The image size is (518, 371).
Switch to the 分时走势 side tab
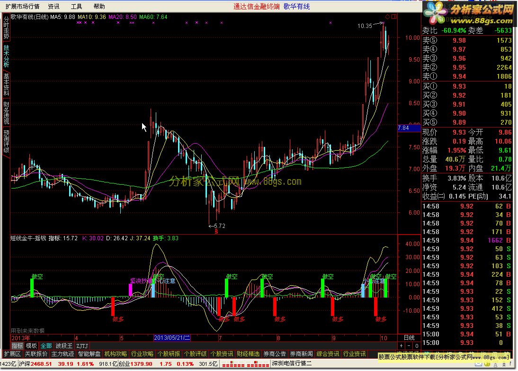[6, 28]
